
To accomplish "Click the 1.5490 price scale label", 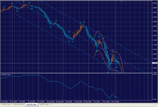I will (x=154, y=68).
